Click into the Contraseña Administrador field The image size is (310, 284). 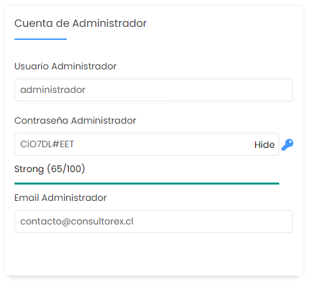(146, 144)
